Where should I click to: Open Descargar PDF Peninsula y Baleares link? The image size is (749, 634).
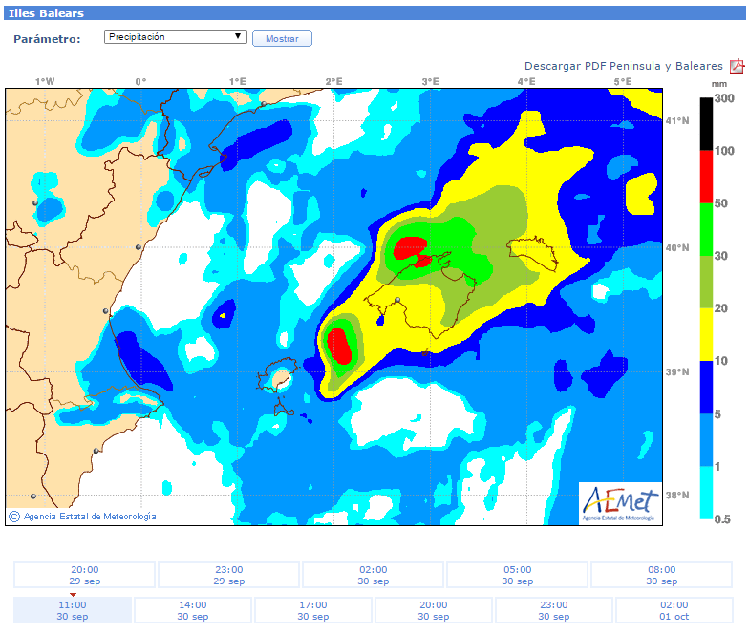click(x=623, y=66)
